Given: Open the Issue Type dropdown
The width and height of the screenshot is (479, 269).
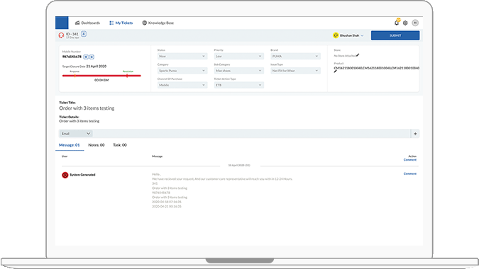Looking at the screenshot, I should click(295, 71).
